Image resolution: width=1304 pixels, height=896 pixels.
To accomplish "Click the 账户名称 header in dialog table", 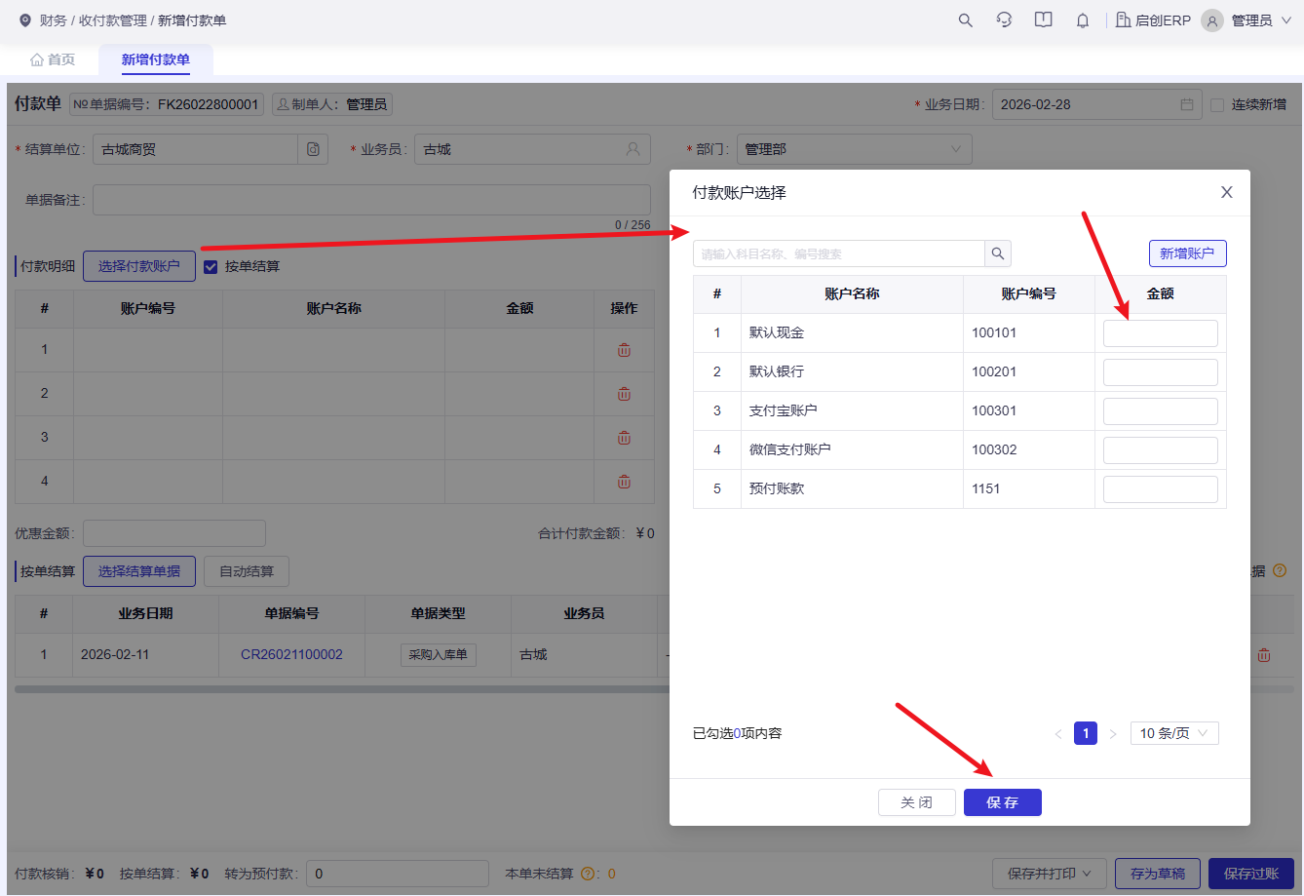I will point(853,294).
